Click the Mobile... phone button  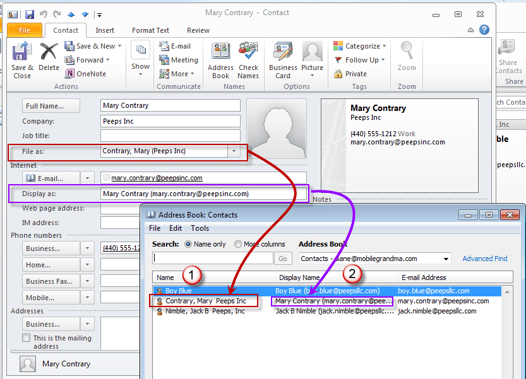51,298
